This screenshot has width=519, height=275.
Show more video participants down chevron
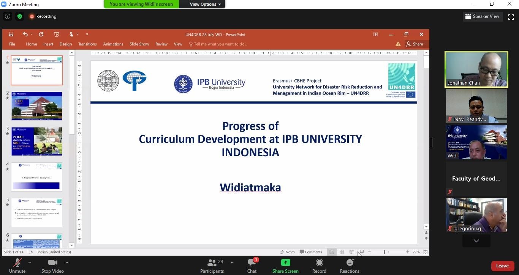click(x=476, y=241)
